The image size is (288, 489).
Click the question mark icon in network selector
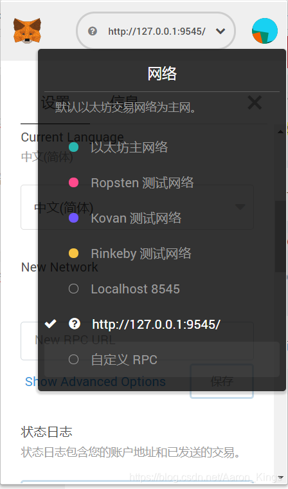[93, 31]
